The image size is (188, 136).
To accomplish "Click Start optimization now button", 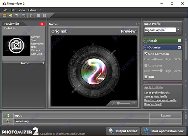I will tap(164, 131).
